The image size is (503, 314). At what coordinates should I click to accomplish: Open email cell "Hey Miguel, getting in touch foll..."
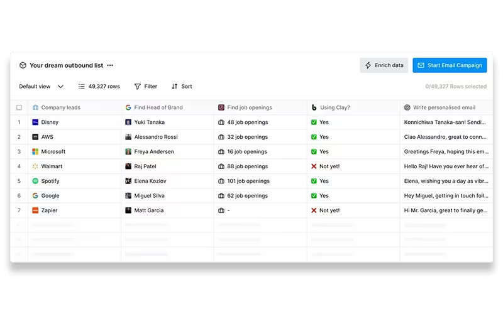point(446,196)
